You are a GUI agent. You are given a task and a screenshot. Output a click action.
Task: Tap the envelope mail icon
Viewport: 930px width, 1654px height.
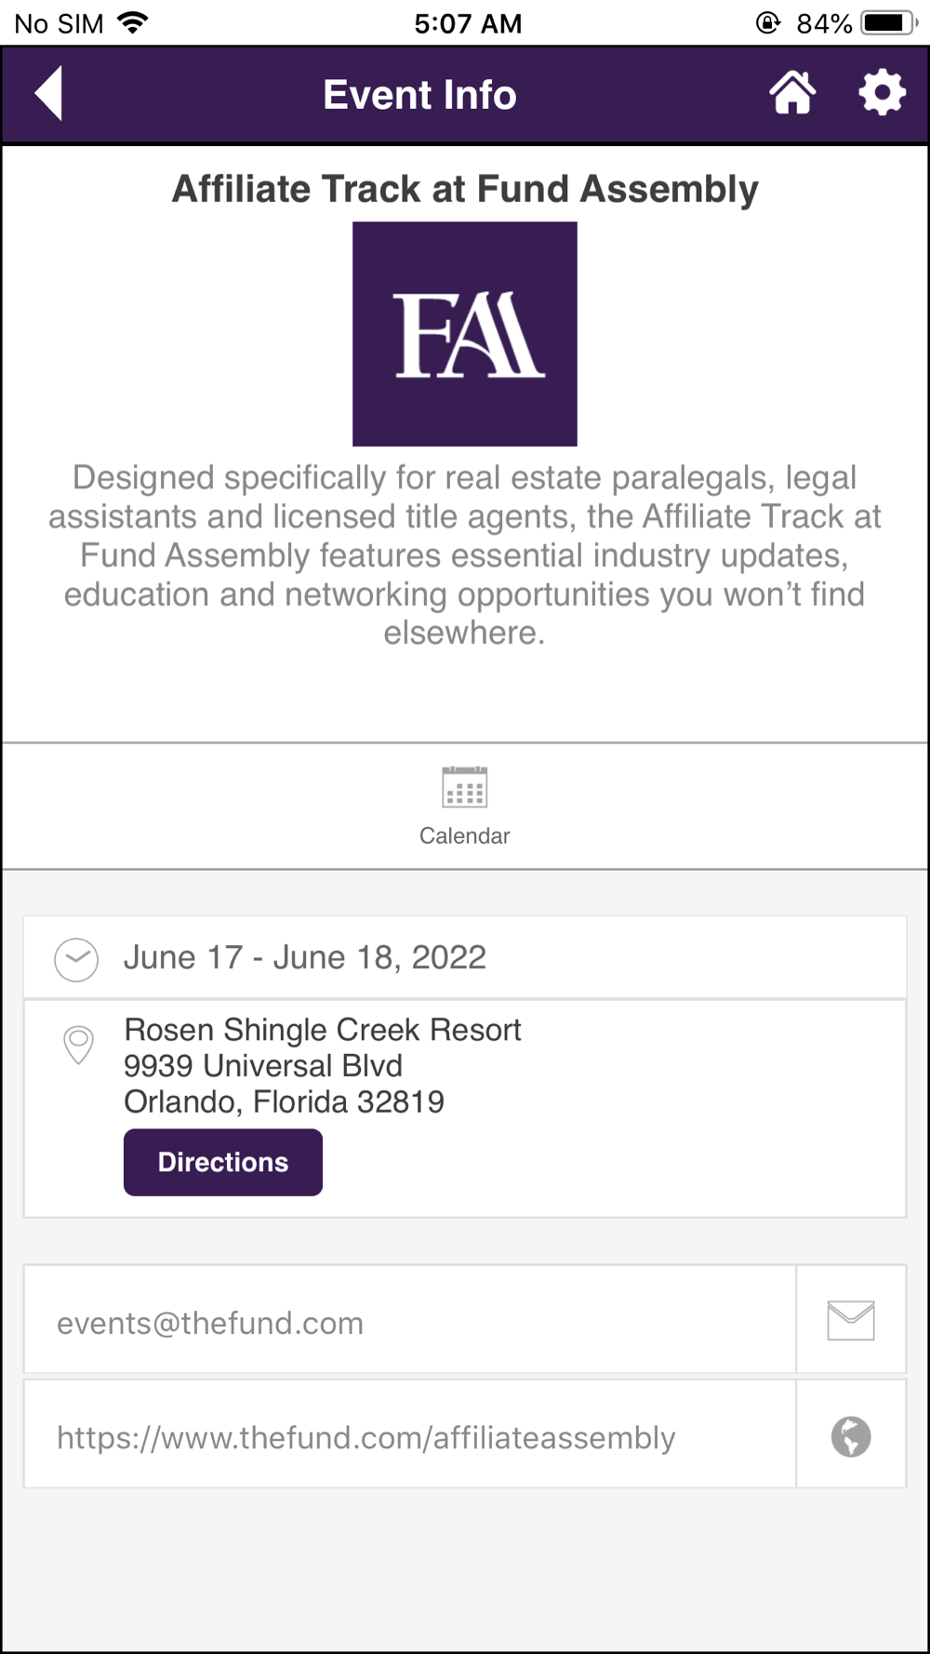[x=851, y=1320]
